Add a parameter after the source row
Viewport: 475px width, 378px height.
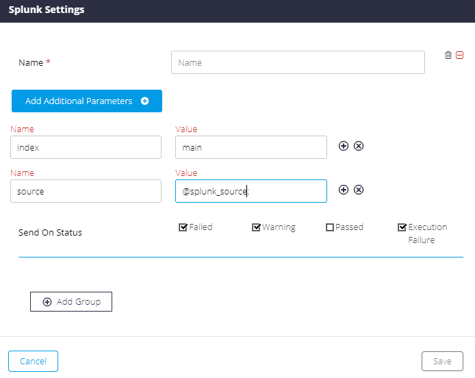tap(343, 190)
